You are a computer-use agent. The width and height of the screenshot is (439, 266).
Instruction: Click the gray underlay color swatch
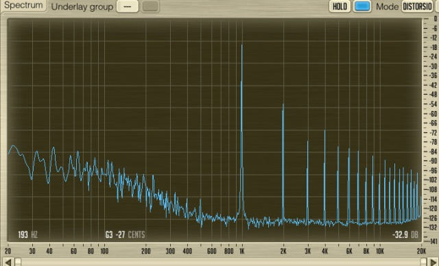(x=150, y=6)
